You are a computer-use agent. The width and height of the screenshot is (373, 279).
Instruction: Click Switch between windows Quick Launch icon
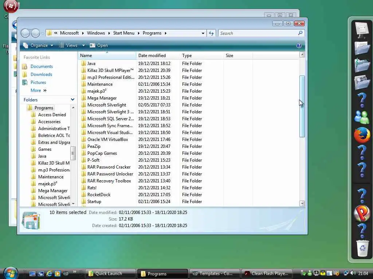[41, 274]
